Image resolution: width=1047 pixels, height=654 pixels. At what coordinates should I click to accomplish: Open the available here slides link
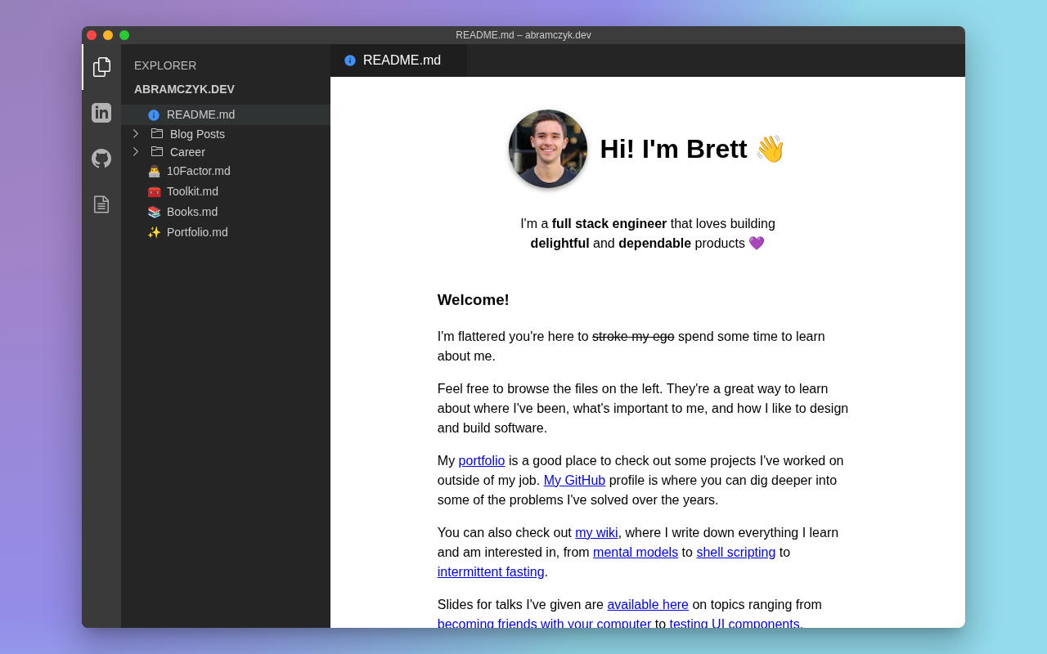tap(648, 604)
